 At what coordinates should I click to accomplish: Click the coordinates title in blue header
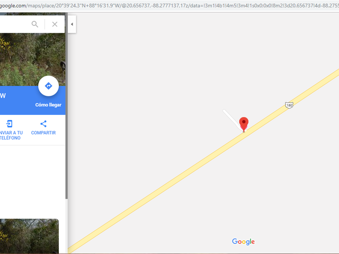point(3,96)
